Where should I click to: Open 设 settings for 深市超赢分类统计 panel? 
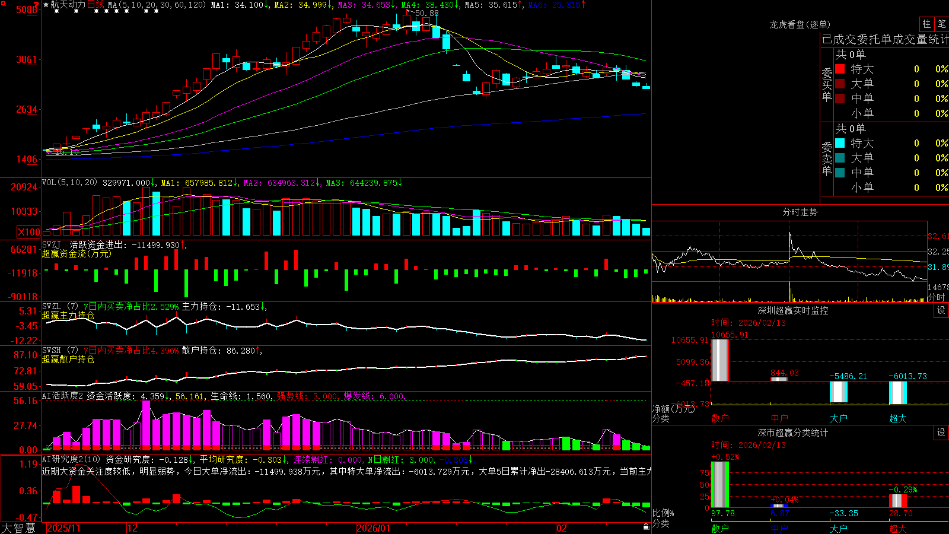[941, 433]
